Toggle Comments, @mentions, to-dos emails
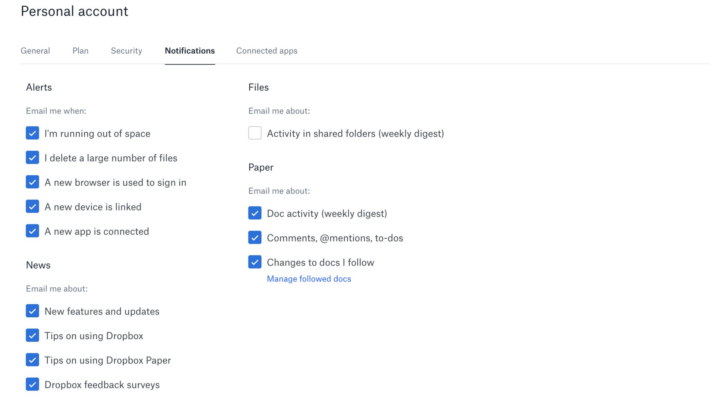 tap(255, 238)
